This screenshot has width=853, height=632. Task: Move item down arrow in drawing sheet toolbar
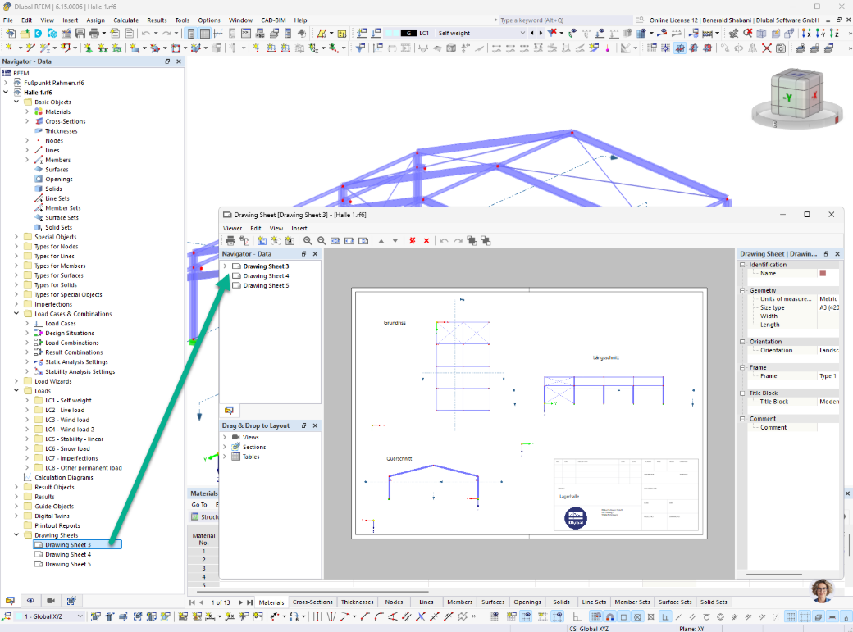click(395, 240)
